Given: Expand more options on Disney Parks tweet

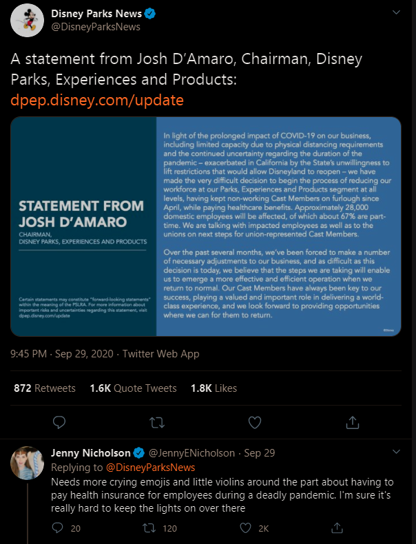Looking at the screenshot, I should click(x=396, y=13).
